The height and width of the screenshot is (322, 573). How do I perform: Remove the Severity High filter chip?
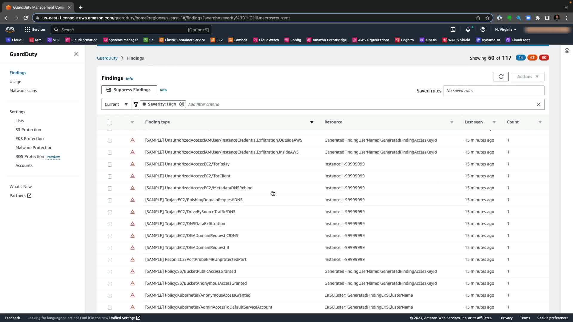(181, 104)
